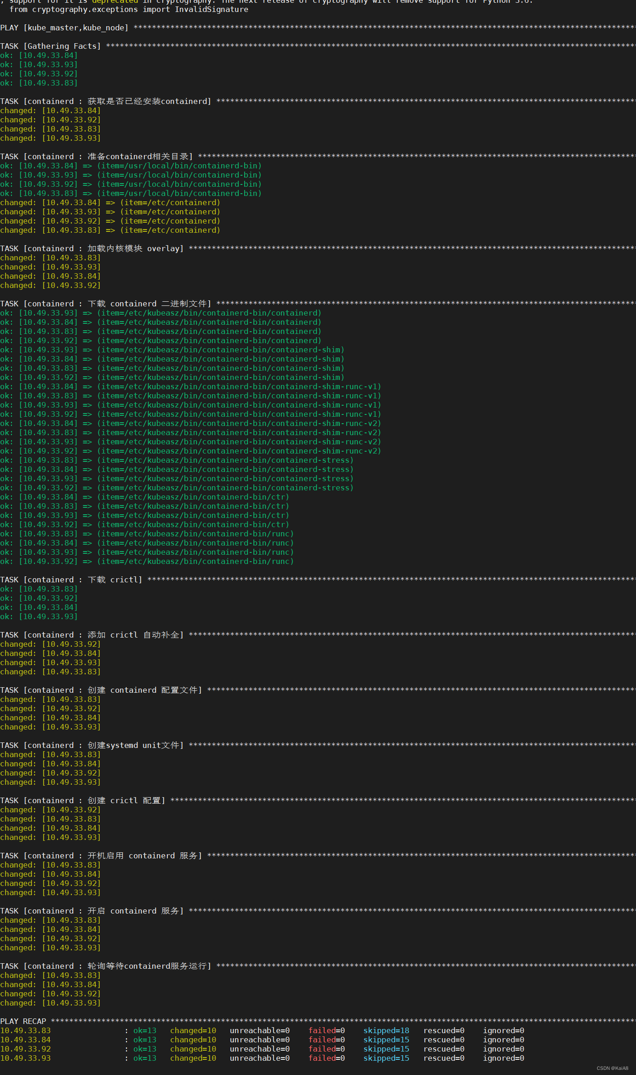Select ok: [10.49.33.83] under Gathering Facts
Image resolution: width=636 pixels, height=1075 pixels.
coord(39,83)
